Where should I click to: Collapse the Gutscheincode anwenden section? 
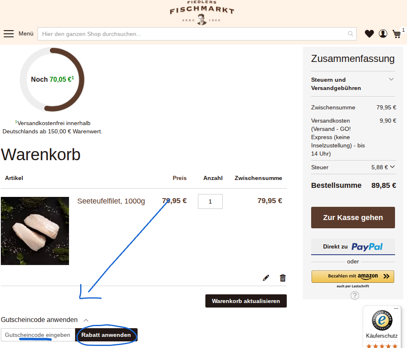pos(86,320)
